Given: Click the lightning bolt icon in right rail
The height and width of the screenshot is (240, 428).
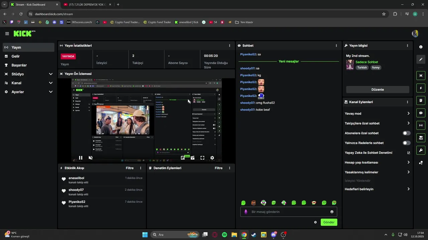Looking at the screenshot, I should click(421, 88).
